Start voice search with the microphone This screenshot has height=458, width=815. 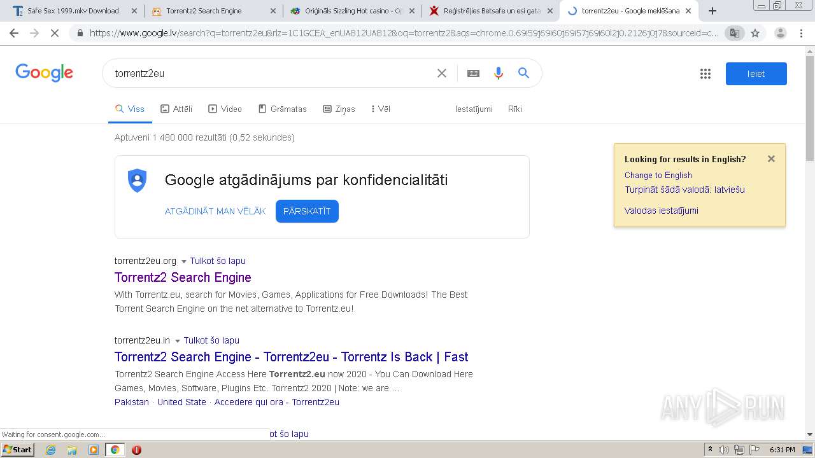[499, 73]
